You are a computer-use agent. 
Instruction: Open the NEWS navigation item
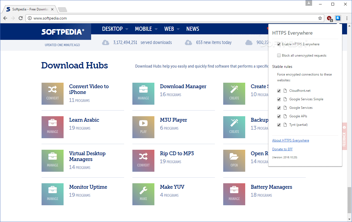193,29
